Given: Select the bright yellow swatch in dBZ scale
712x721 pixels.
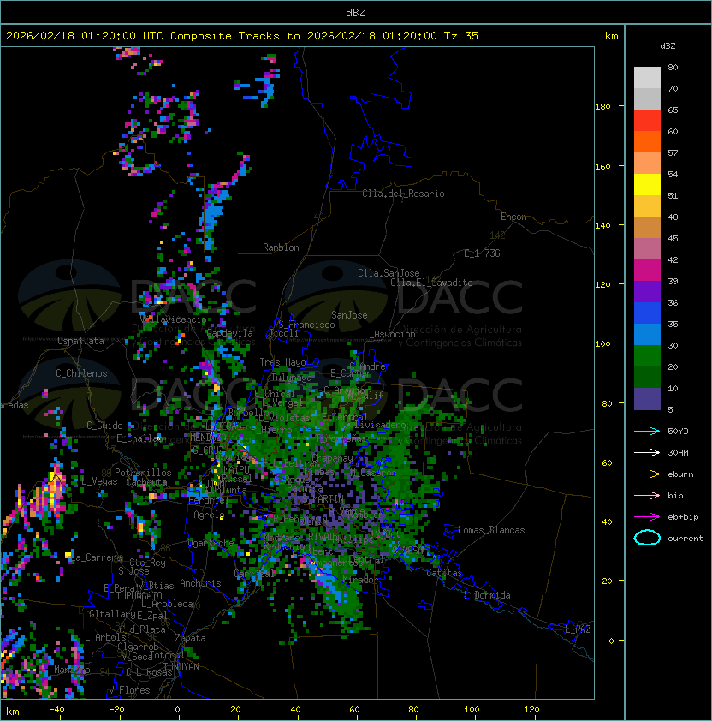Looking at the screenshot, I should pos(647,185).
